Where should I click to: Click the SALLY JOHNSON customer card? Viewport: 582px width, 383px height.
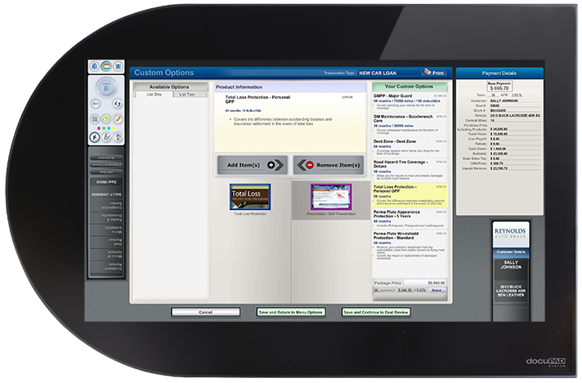pos(511,269)
